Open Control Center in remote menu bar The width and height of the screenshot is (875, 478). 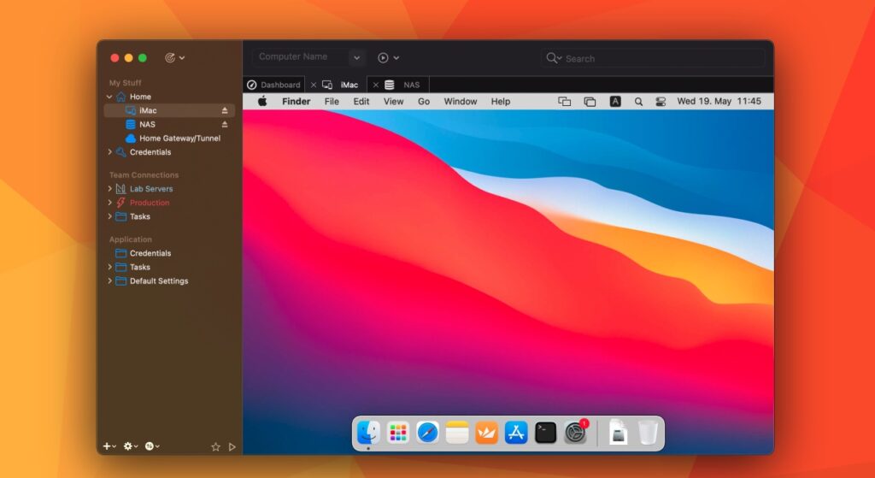[x=661, y=101]
